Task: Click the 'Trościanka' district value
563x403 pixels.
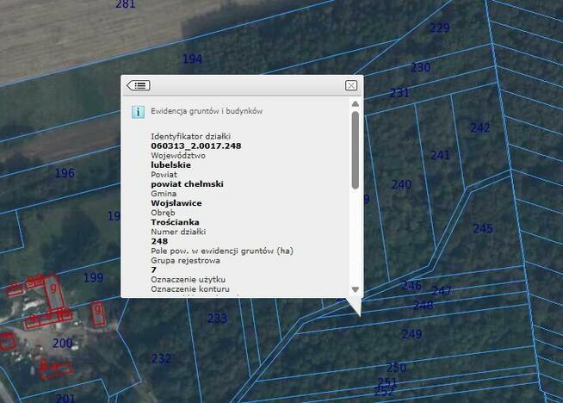Action: coord(175,222)
